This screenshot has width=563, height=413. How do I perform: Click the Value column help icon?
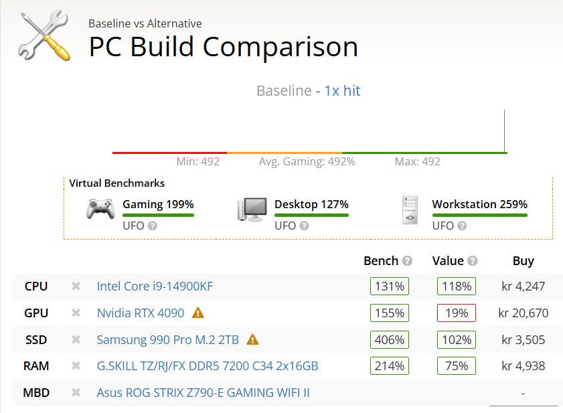click(x=473, y=261)
